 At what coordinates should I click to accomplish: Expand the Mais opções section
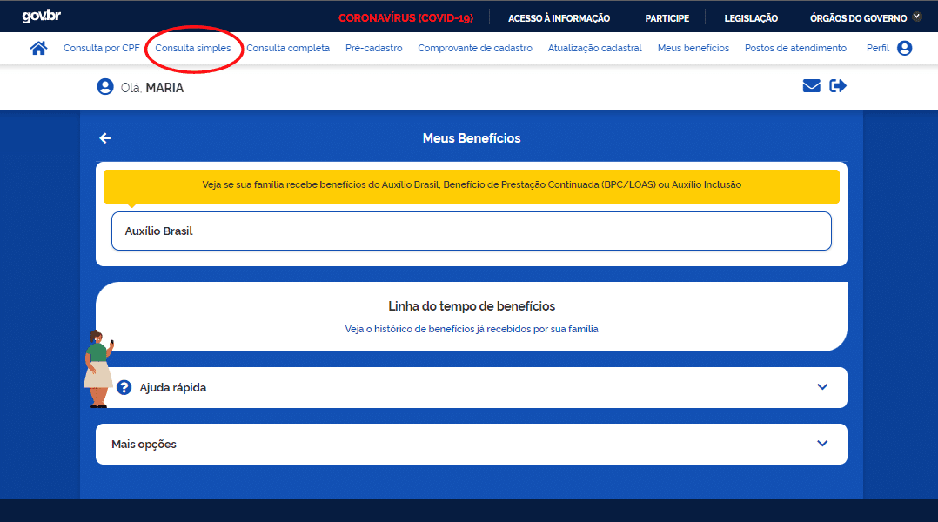[822, 444]
